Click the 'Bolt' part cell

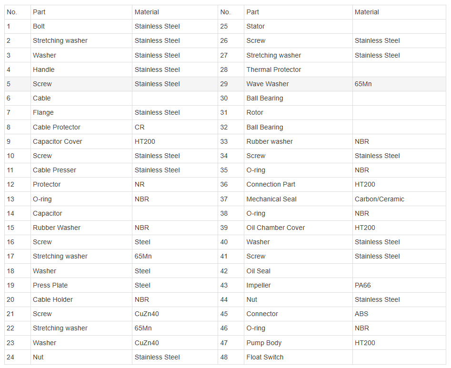tap(81, 27)
